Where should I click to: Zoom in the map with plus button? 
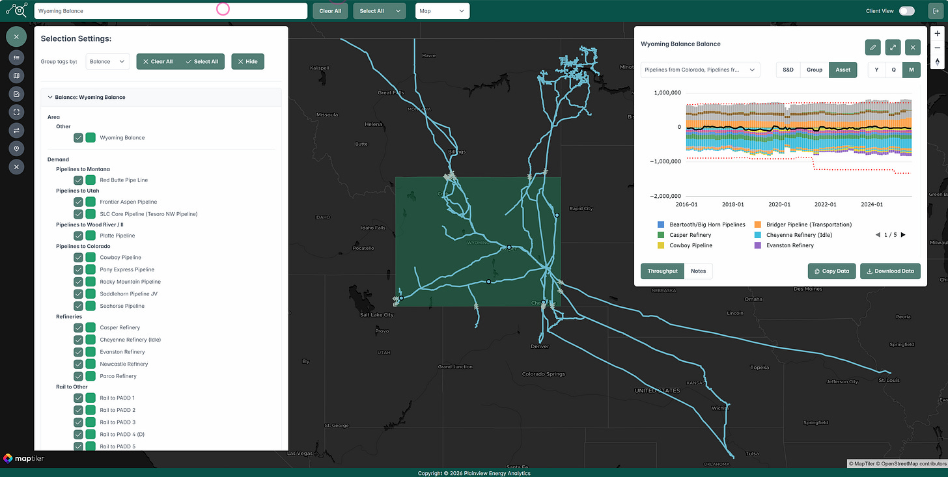coord(938,33)
